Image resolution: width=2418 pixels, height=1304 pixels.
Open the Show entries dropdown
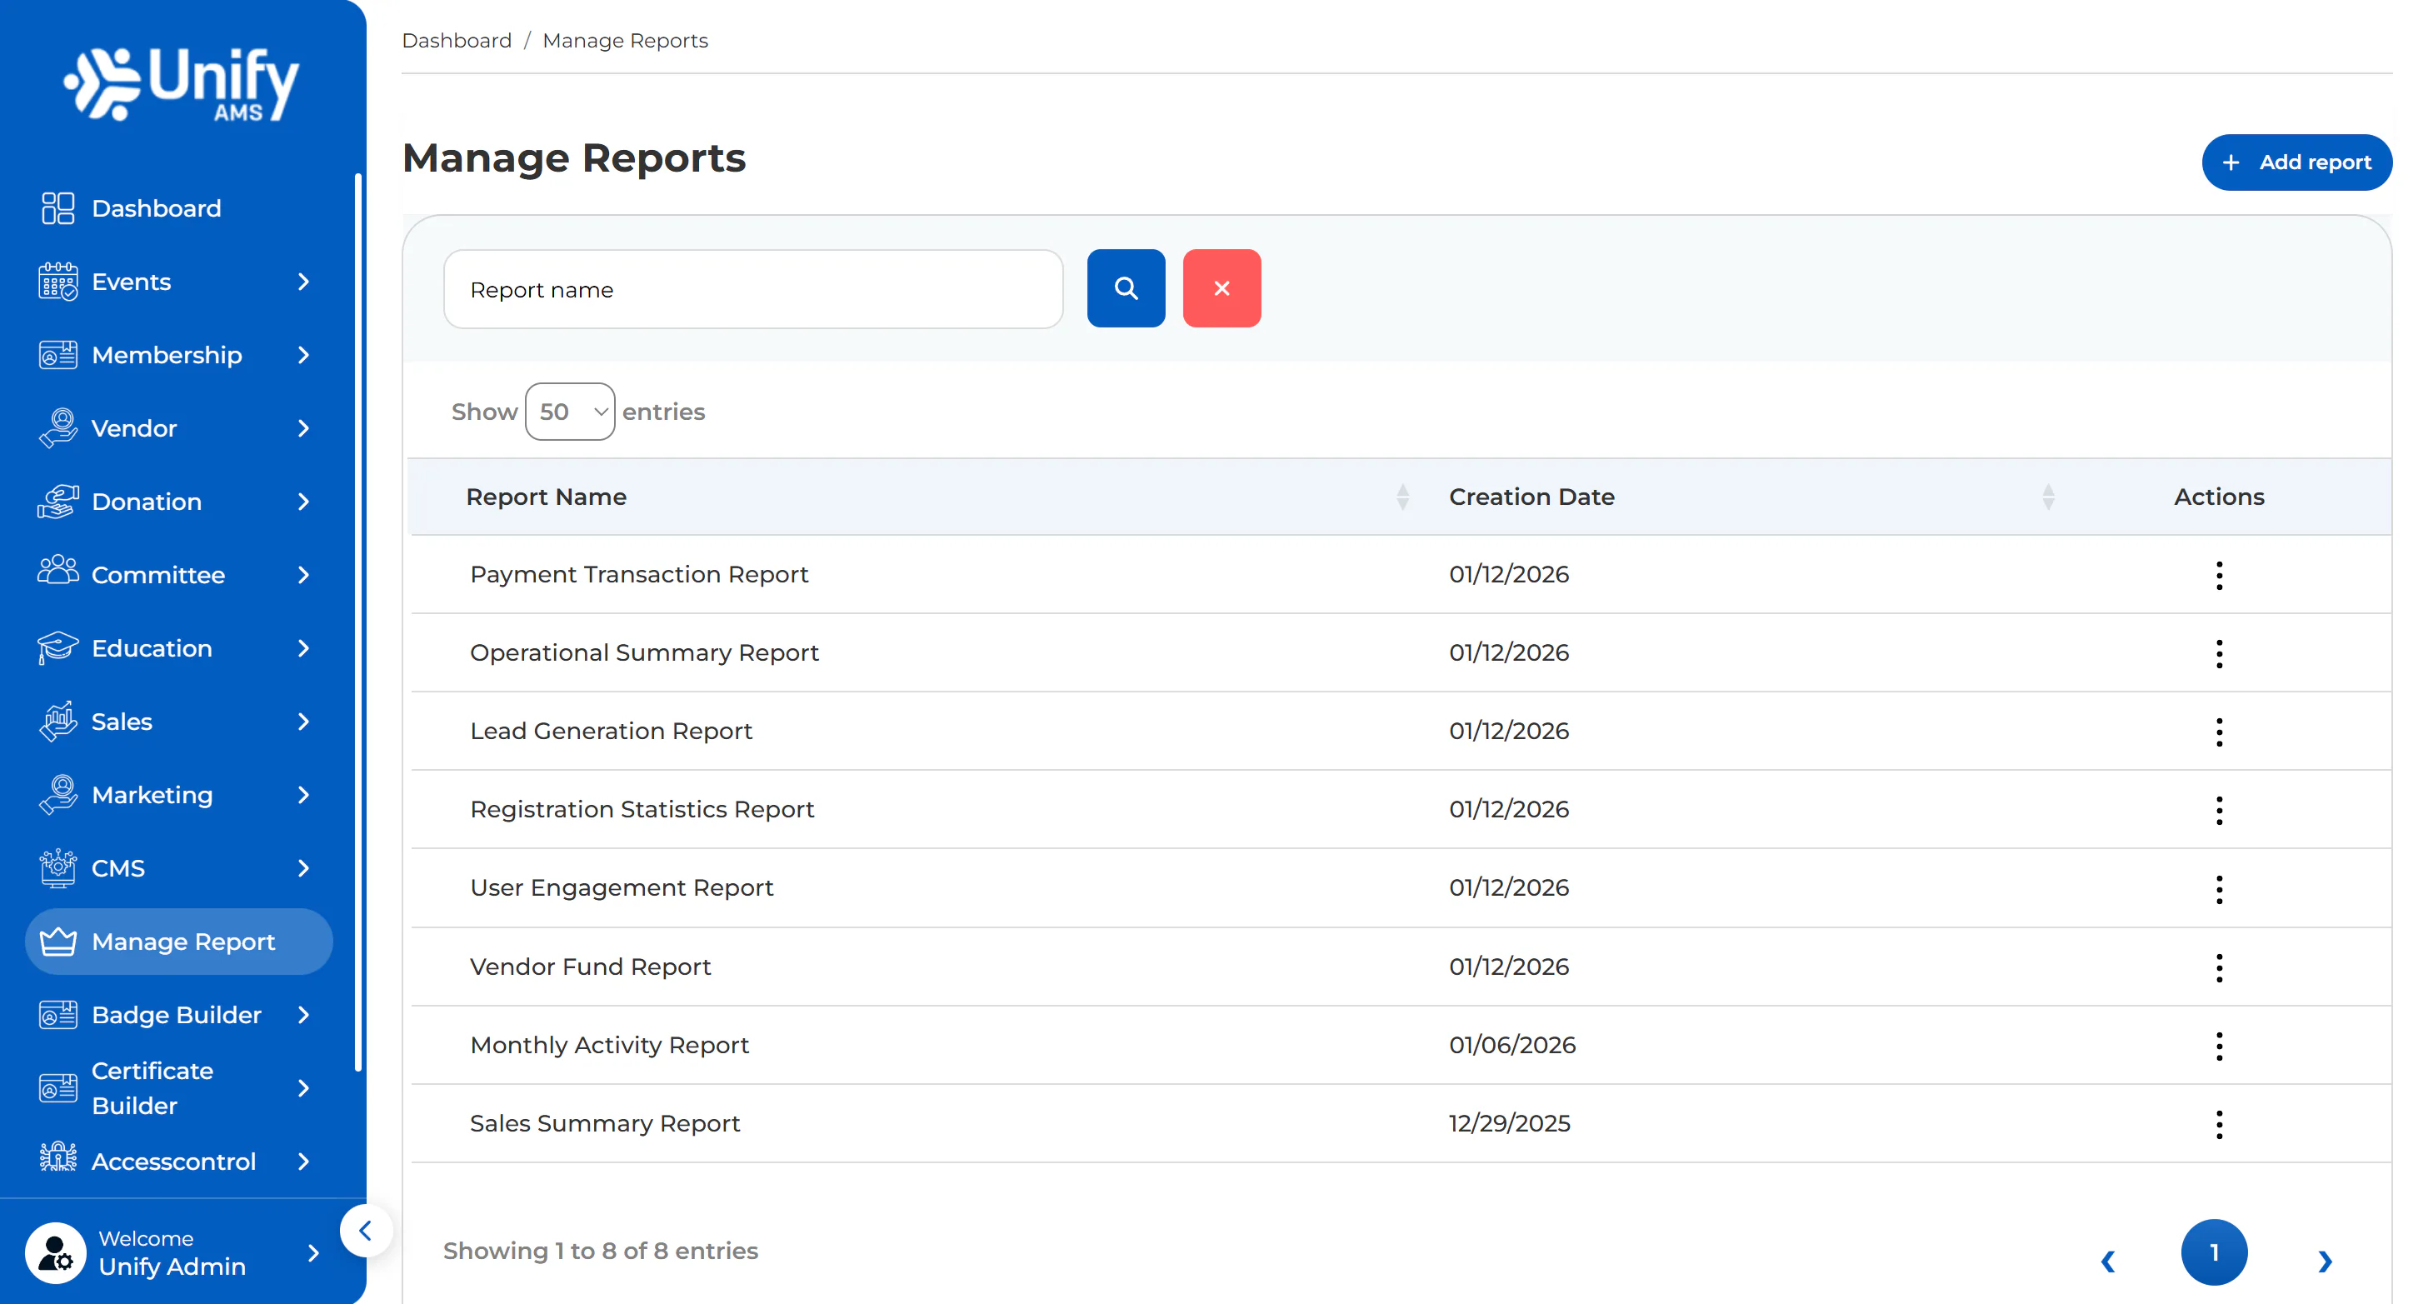[570, 411]
